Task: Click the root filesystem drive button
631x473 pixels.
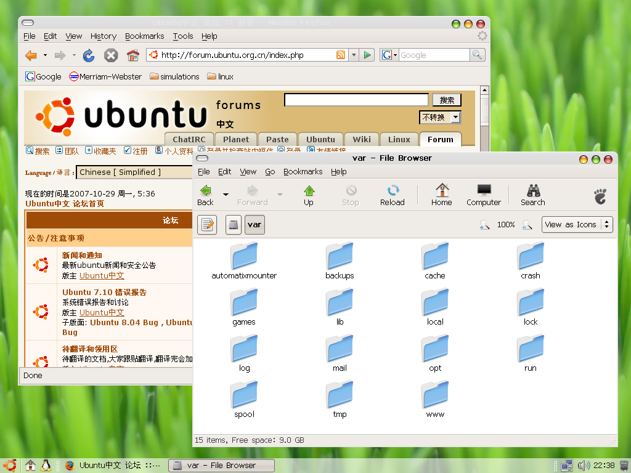Action: click(x=233, y=224)
